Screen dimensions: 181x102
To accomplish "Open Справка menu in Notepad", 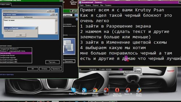I will click(x=108, y=5).
